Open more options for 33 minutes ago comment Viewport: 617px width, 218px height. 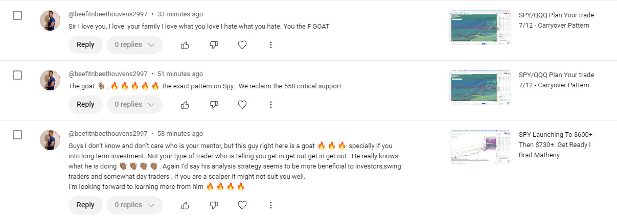point(271,45)
